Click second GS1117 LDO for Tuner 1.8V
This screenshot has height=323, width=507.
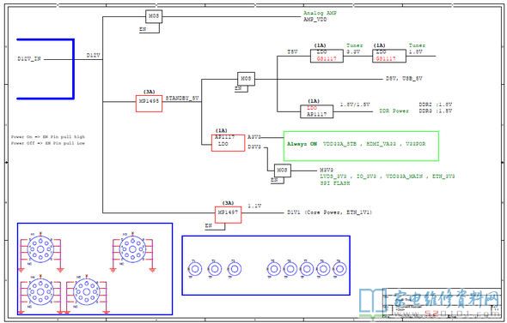389,56
